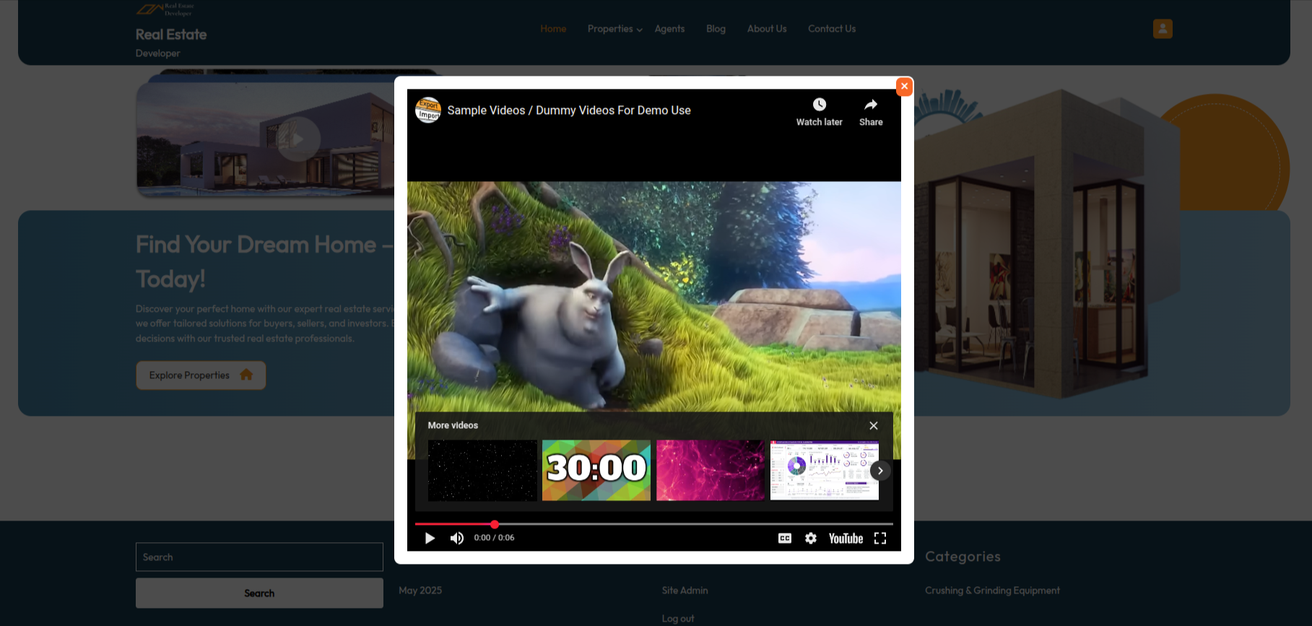Click the video progress bar scrubber
The width and height of the screenshot is (1312, 626).
point(495,524)
